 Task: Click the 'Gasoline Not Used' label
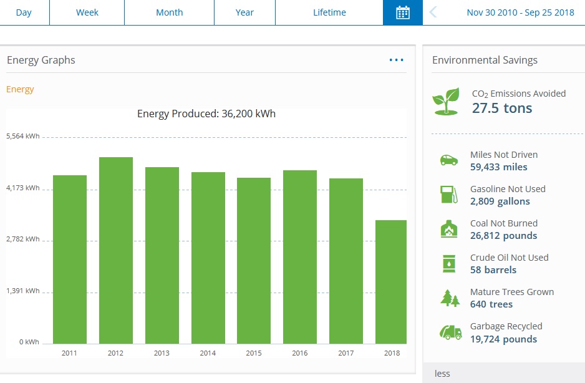coord(508,189)
